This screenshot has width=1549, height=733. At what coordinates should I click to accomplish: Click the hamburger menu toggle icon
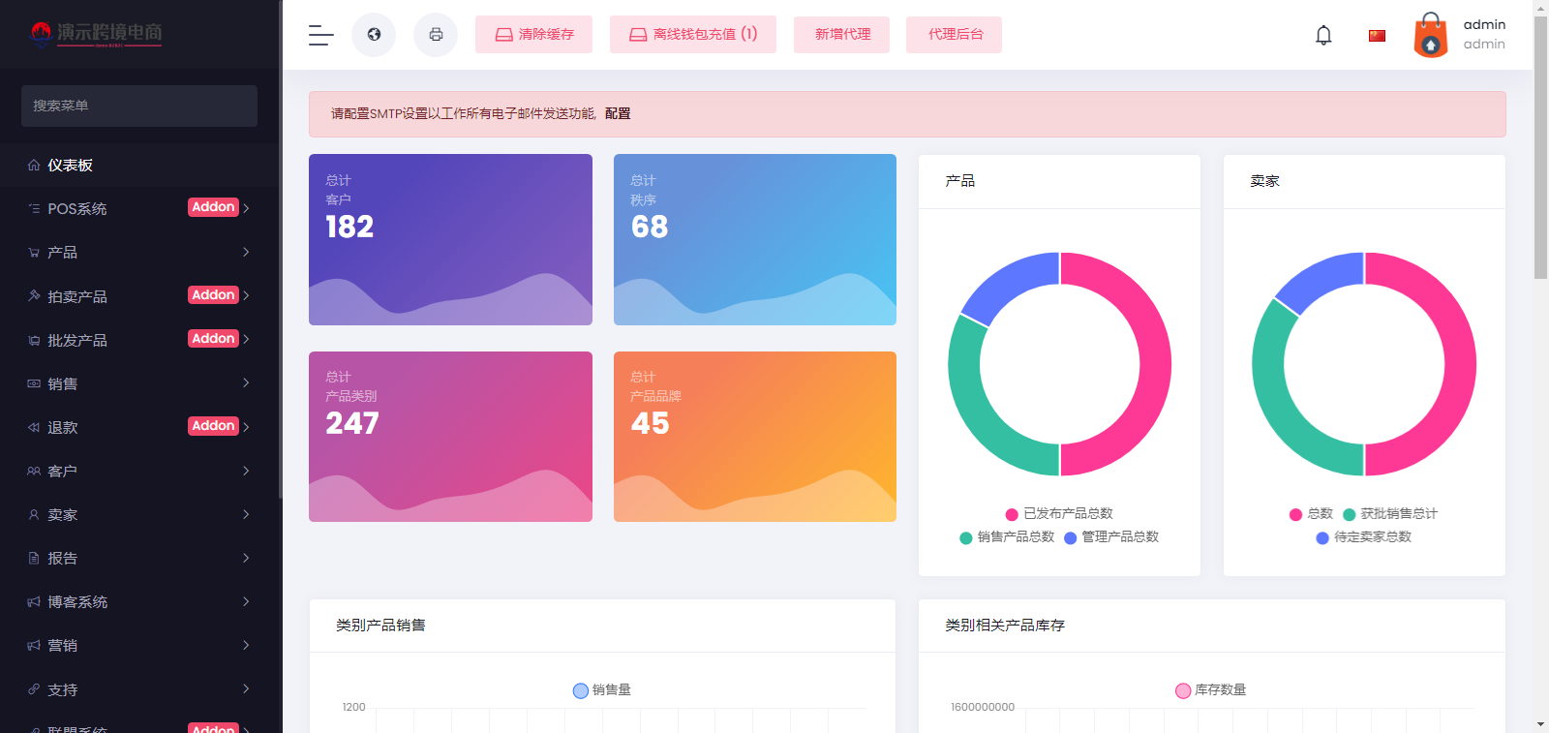(x=320, y=35)
